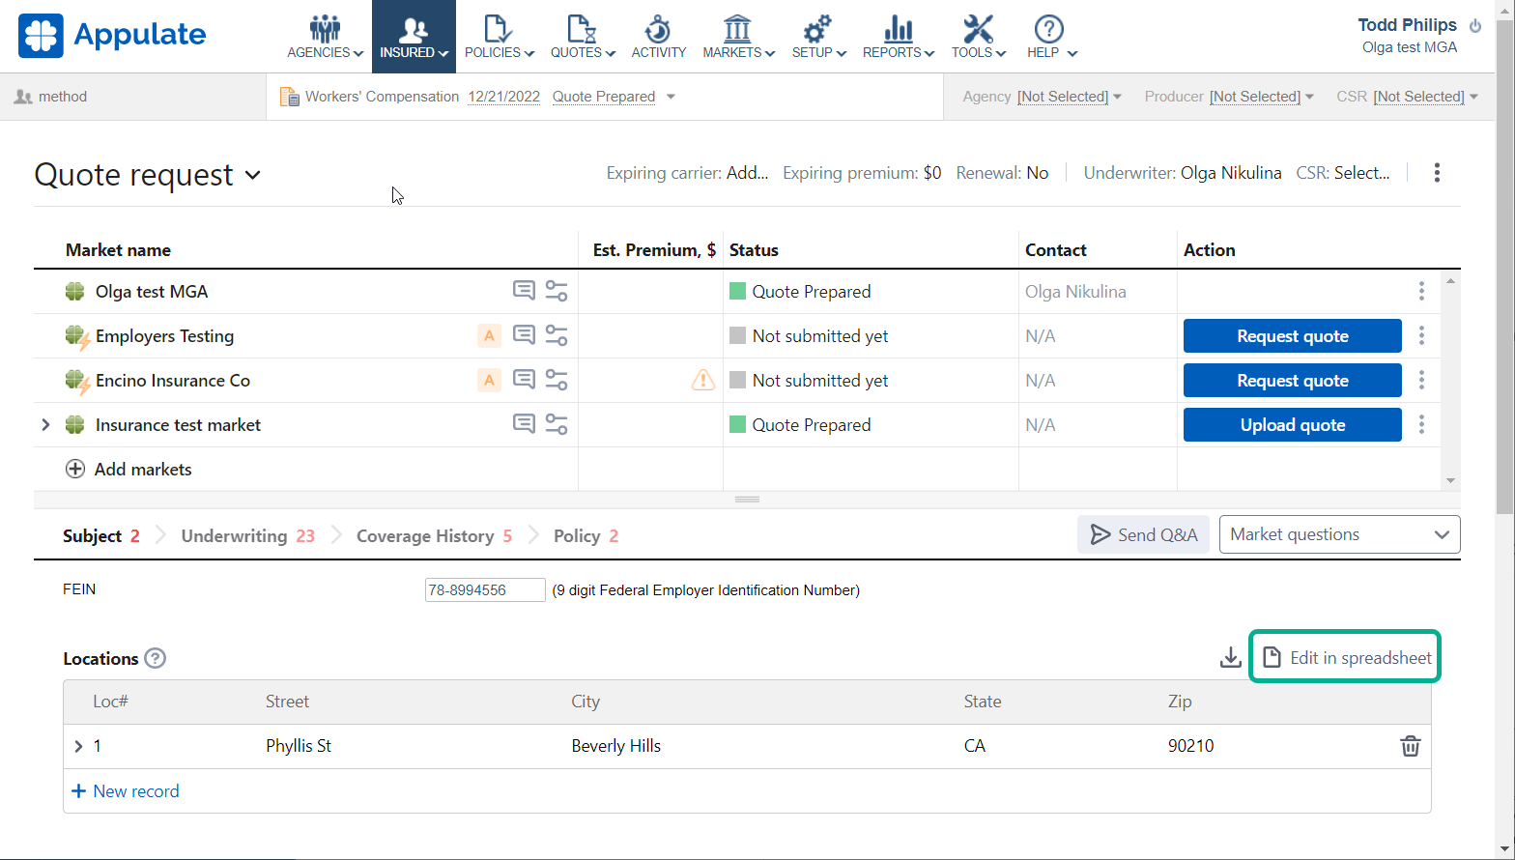Open row menu for Insurance test market

pos(1421,424)
